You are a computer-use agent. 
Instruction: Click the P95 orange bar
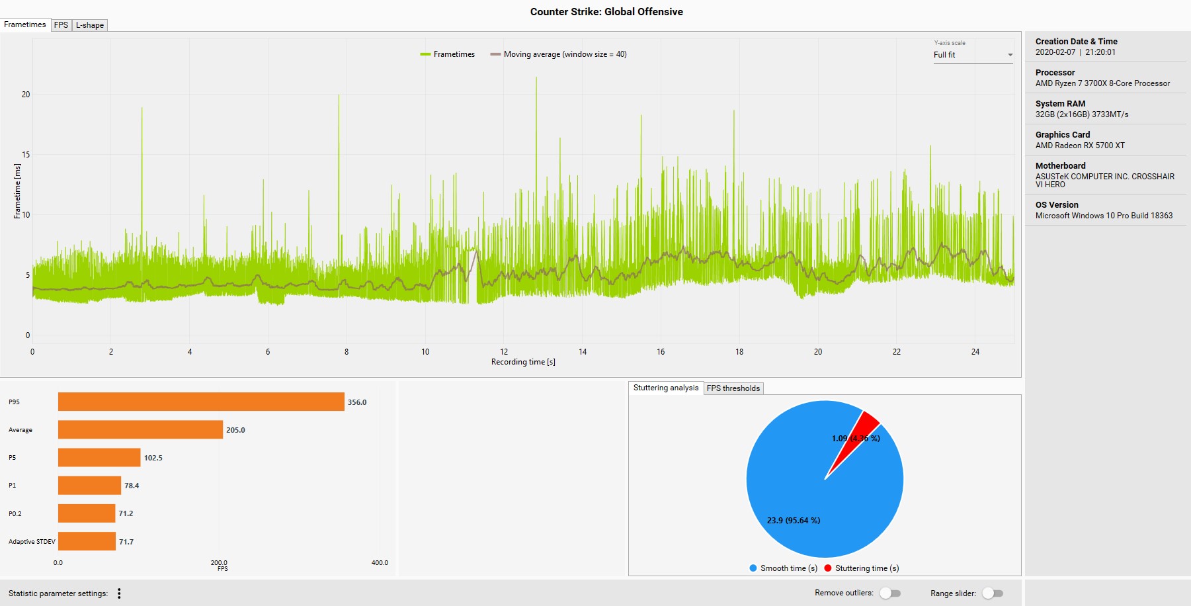coord(201,402)
